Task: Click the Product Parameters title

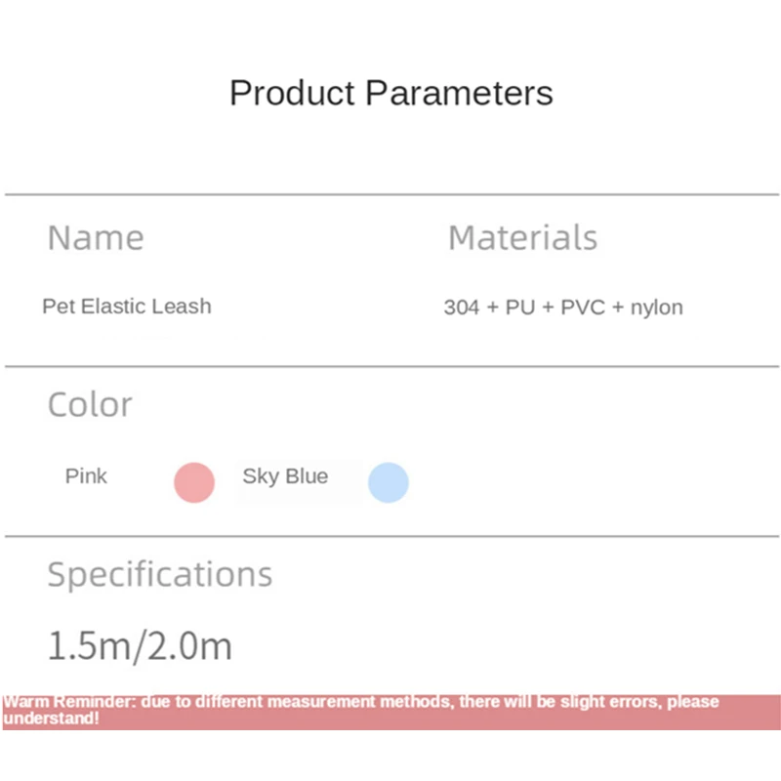Action: point(390,94)
